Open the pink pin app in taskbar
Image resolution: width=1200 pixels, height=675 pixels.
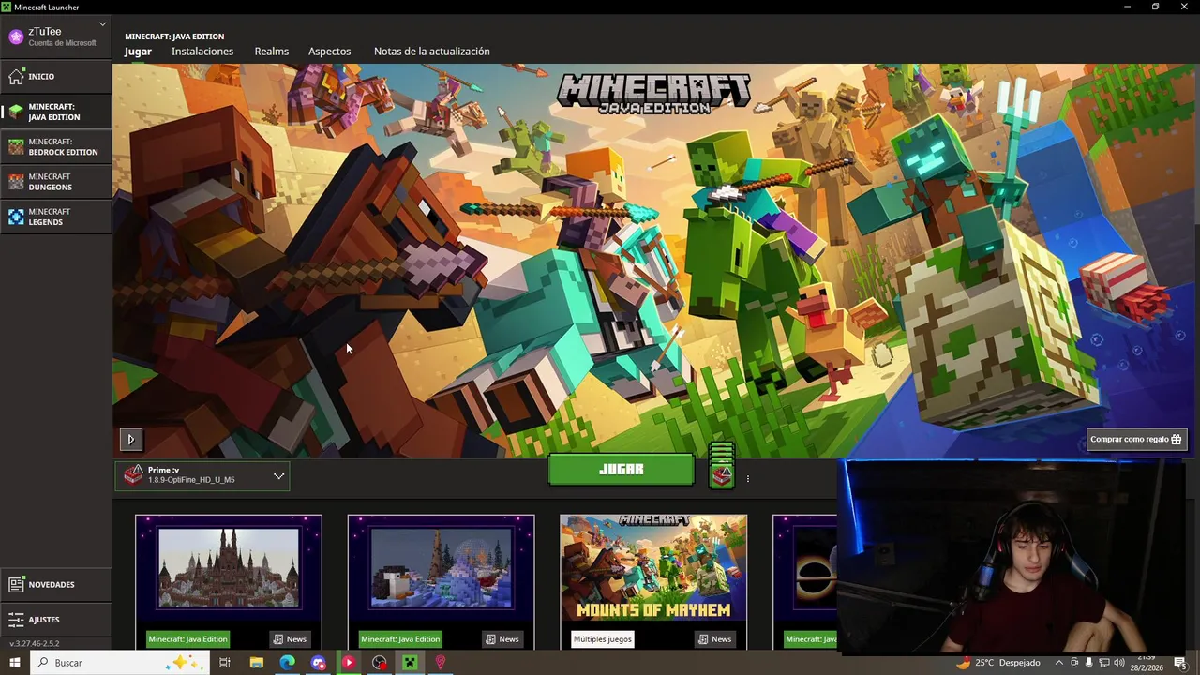[440, 663]
